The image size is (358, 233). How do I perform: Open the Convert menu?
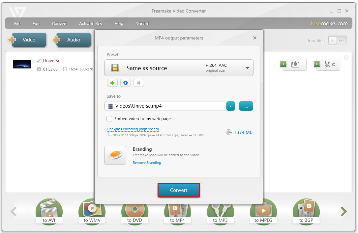pos(59,23)
